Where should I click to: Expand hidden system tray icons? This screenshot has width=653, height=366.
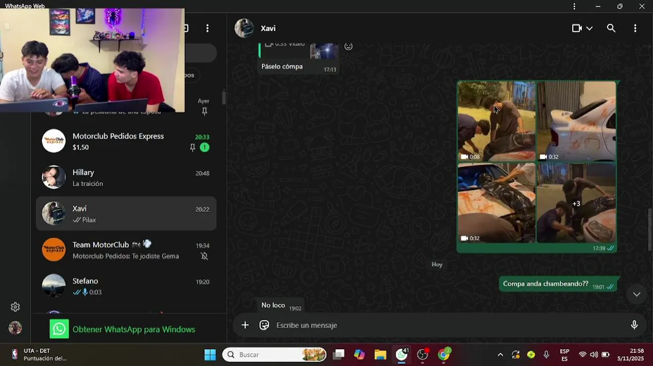pos(500,355)
